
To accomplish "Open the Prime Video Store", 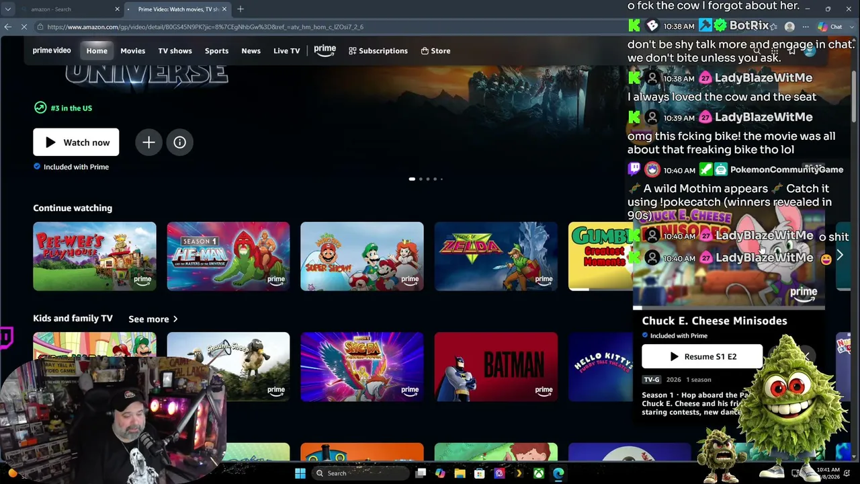I will (x=435, y=50).
